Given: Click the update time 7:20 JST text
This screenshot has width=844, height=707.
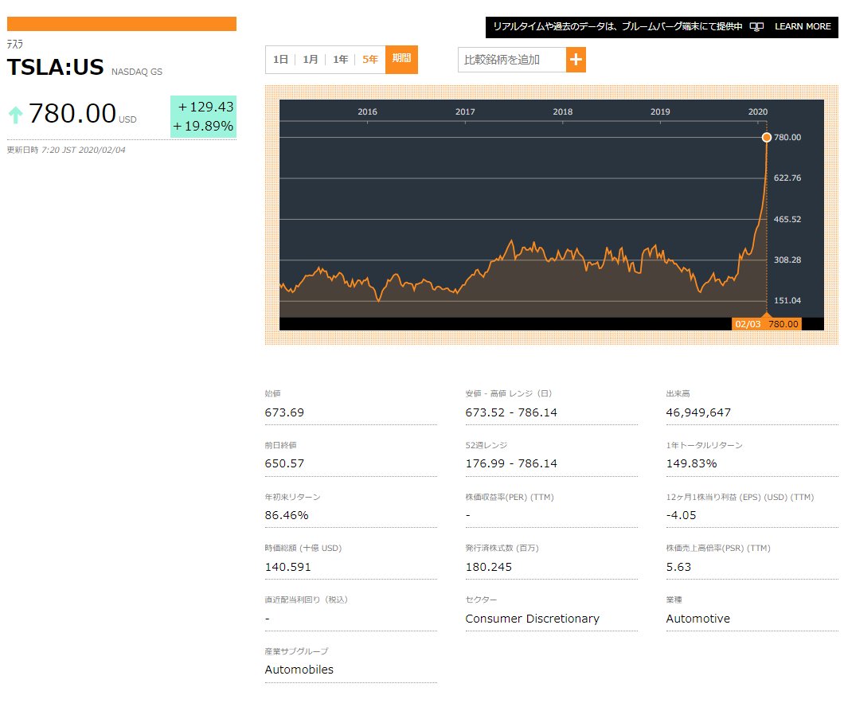Looking at the screenshot, I should pos(84,150).
